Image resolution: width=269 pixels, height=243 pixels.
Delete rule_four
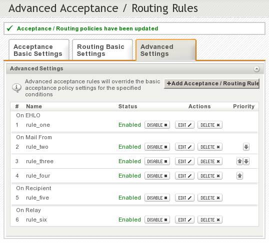point(210,176)
